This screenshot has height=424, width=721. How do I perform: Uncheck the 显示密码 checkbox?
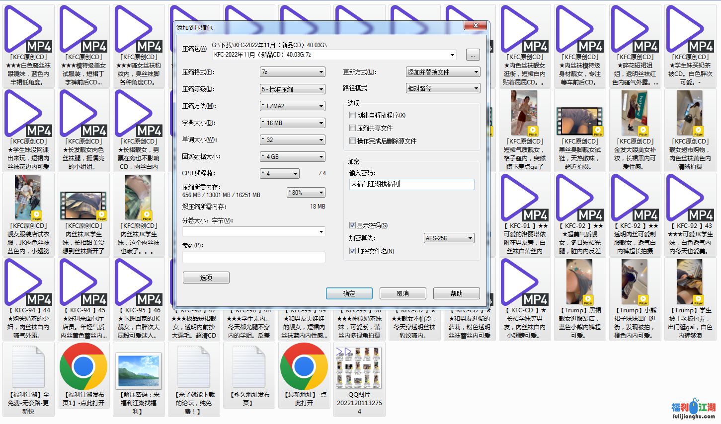pyautogui.click(x=352, y=225)
